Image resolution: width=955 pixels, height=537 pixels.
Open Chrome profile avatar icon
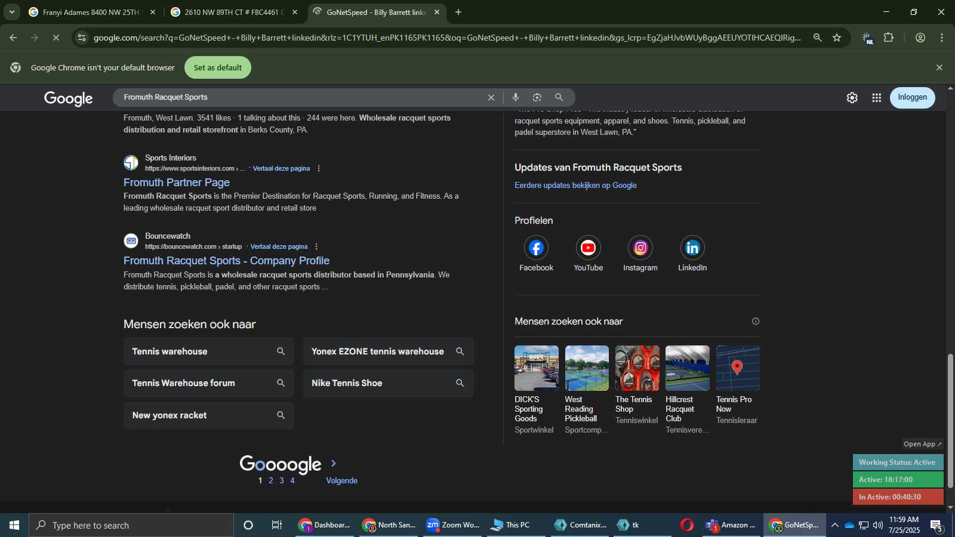[x=920, y=38]
